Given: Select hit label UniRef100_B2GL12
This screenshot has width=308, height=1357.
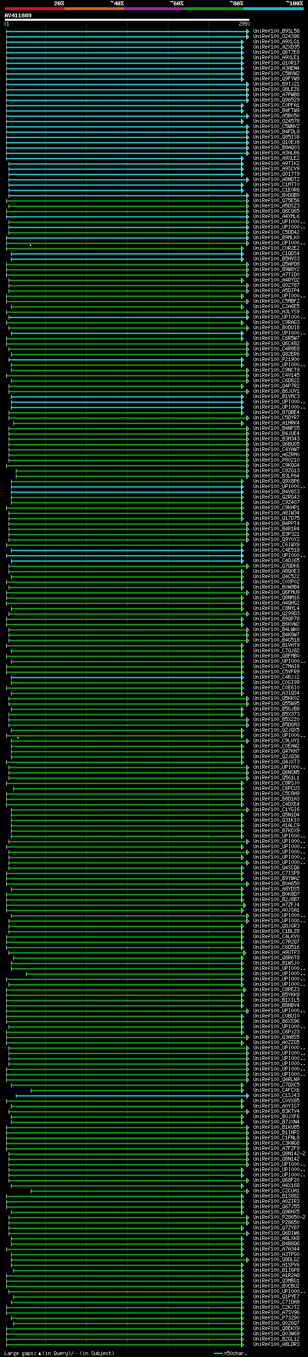Looking at the screenshot, I should pos(276,1339).
